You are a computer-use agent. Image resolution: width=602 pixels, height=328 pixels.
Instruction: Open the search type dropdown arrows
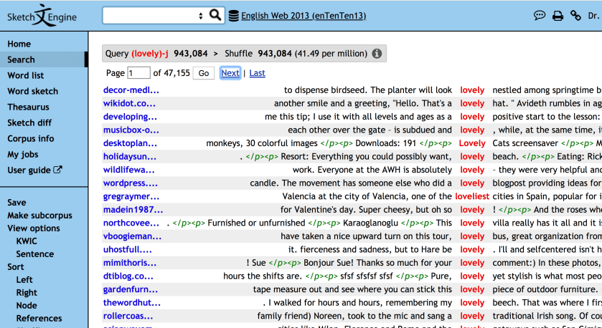(200, 16)
